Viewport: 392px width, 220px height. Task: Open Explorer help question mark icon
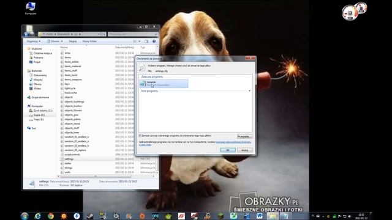tap(154, 41)
